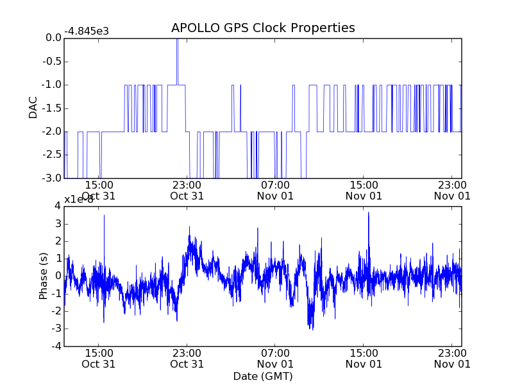Click the 'x1e-8' scale label
Screen dimensions: 513x385
click(78, 200)
